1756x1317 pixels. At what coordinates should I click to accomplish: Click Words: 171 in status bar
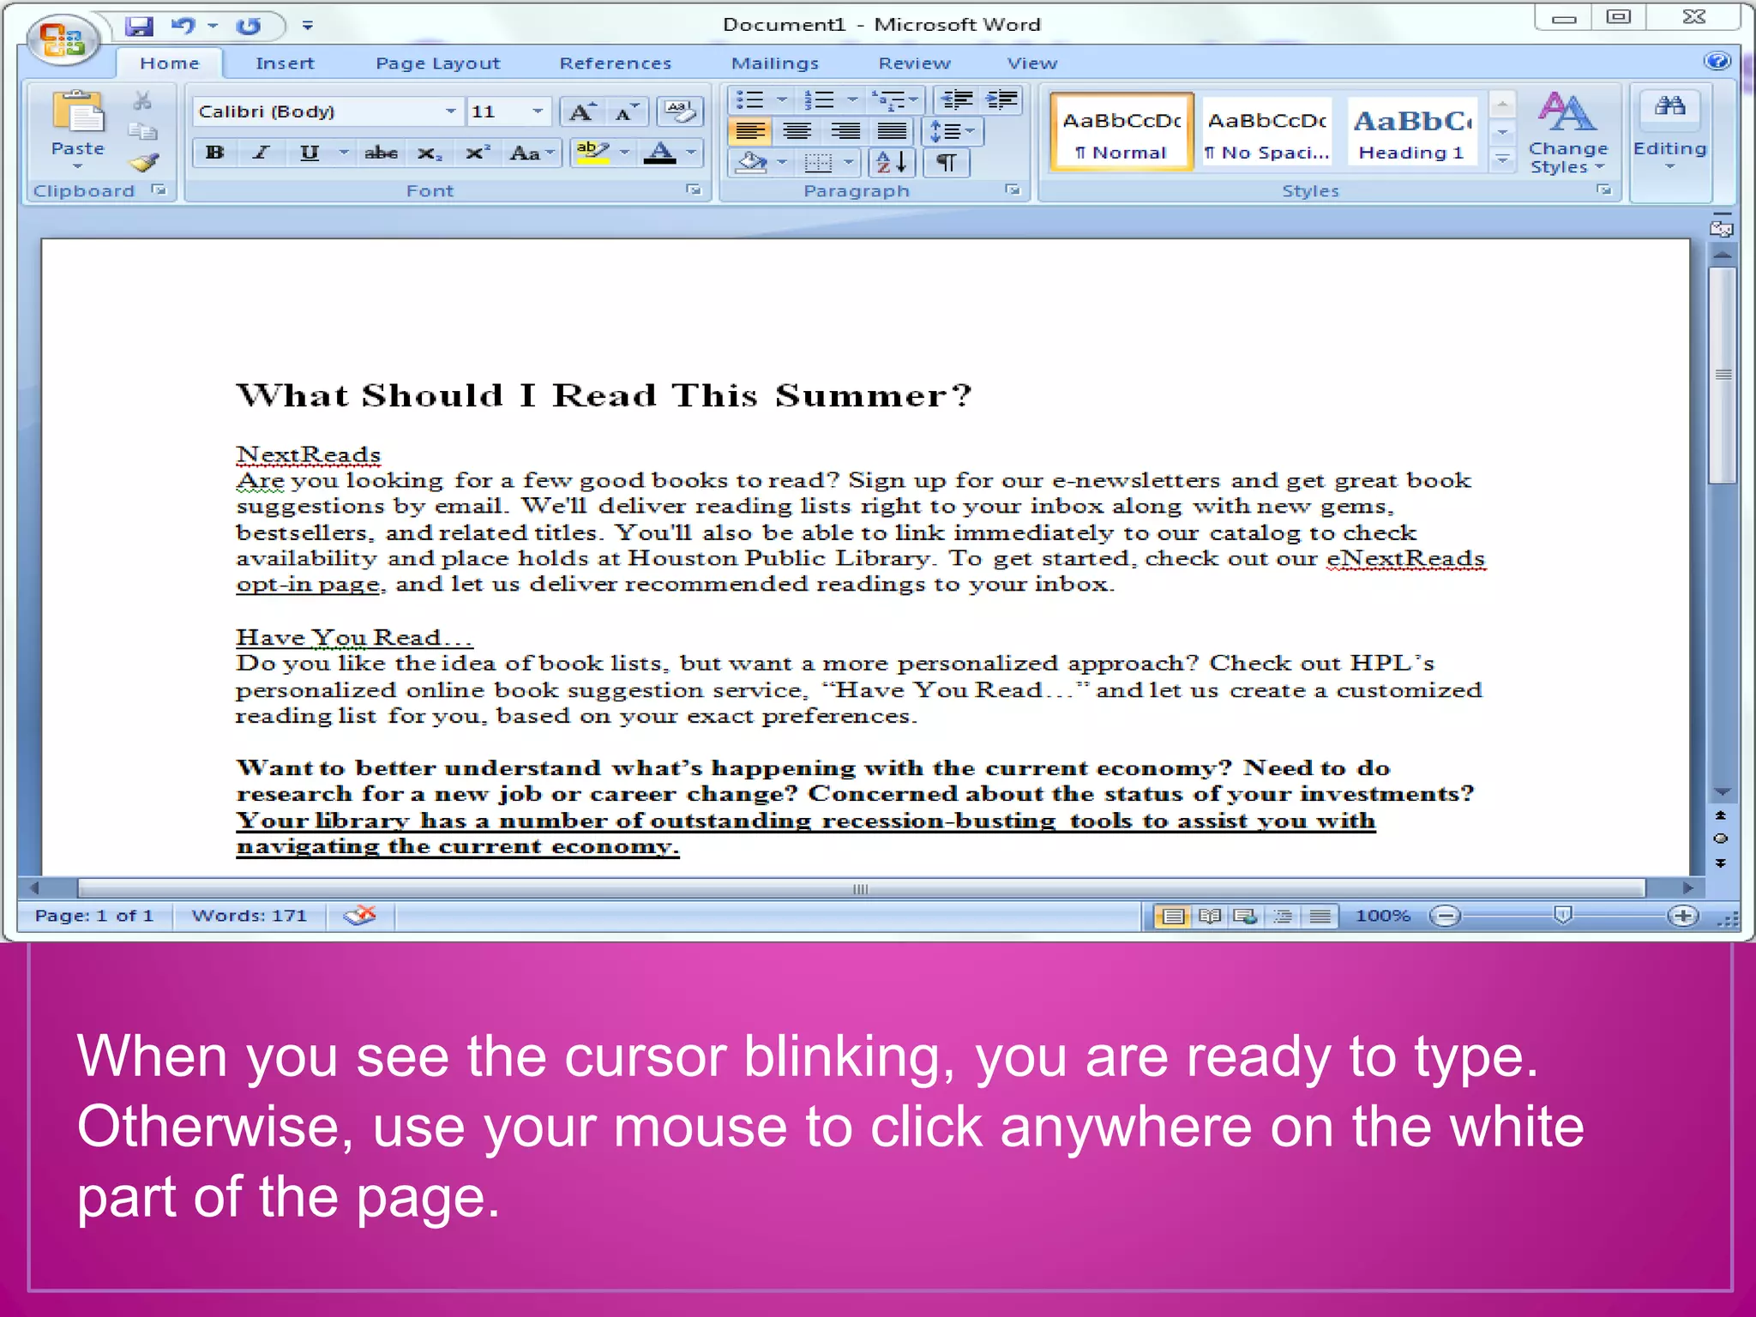tap(249, 916)
